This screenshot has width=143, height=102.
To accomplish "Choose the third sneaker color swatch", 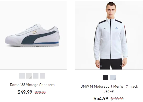I will pyautogui.click(x=36, y=76).
